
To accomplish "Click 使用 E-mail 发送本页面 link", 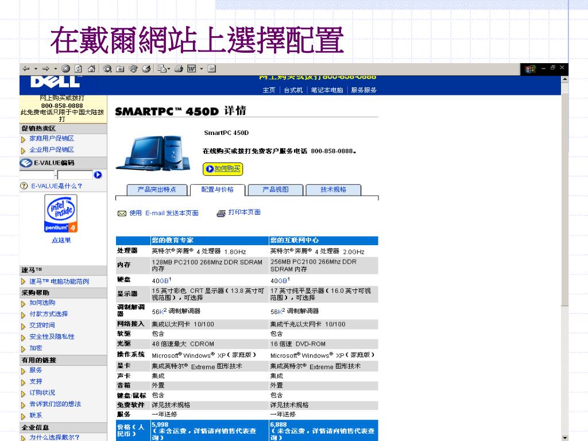I will click(164, 214).
